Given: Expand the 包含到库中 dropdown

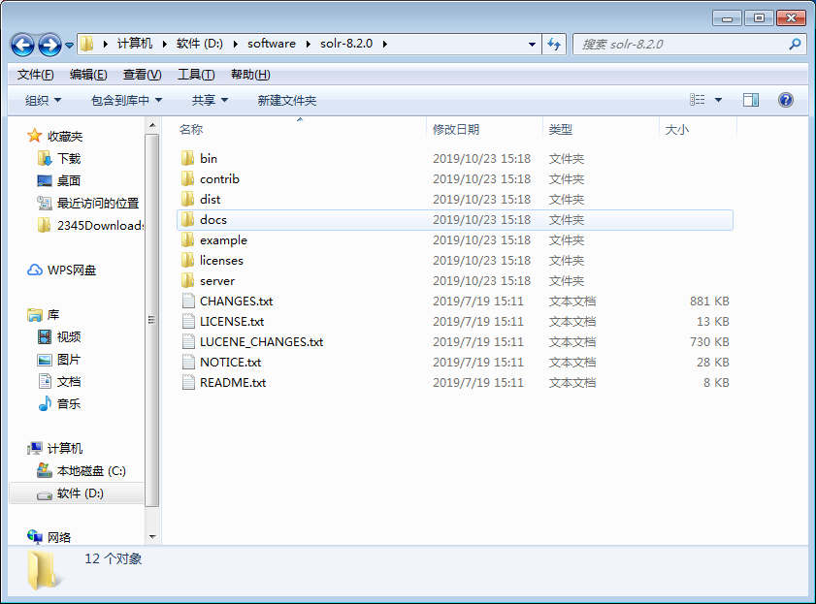Looking at the screenshot, I should [x=126, y=100].
